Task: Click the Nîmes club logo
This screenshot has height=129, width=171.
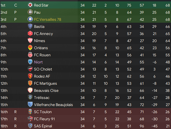Action: pyautogui.click(x=30, y=41)
